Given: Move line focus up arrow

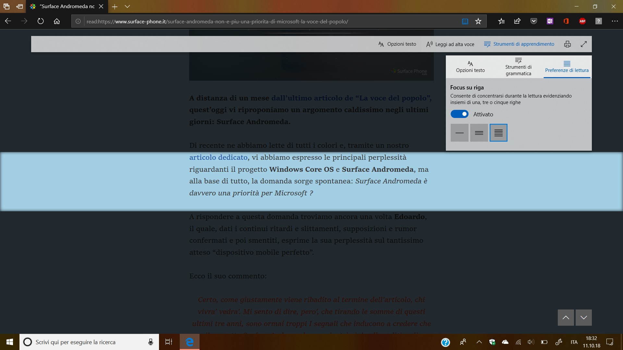Looking at the screenshot, I should click(x=566, y=318).
